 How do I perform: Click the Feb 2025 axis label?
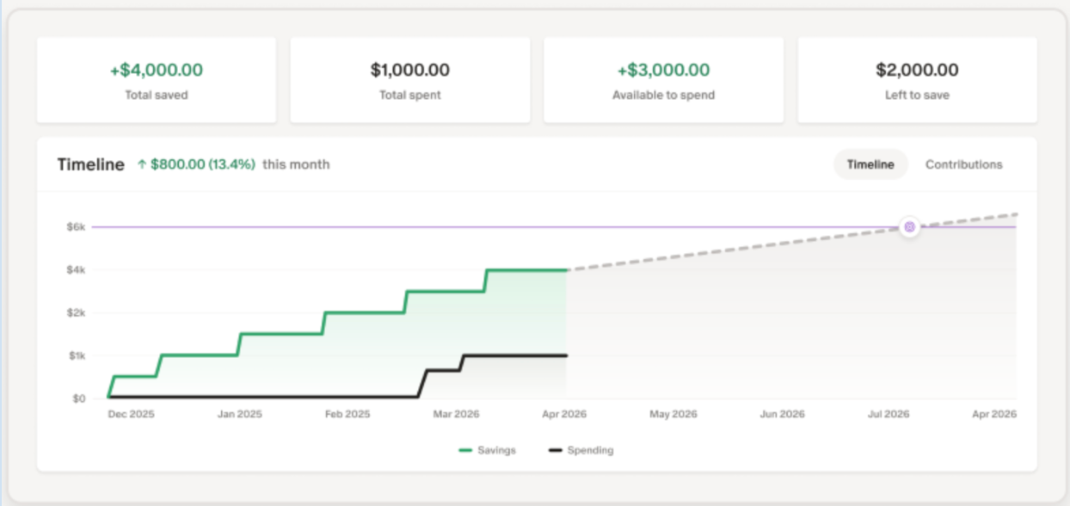tap(347, 414)
